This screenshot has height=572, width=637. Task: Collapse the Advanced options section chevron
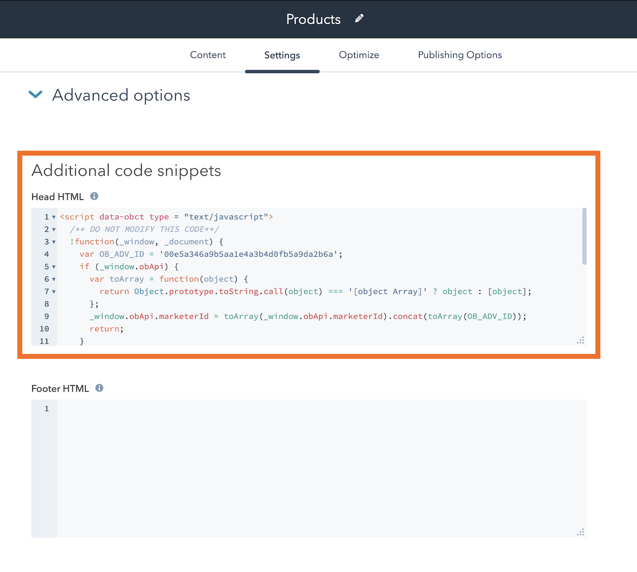coord(36,95)
